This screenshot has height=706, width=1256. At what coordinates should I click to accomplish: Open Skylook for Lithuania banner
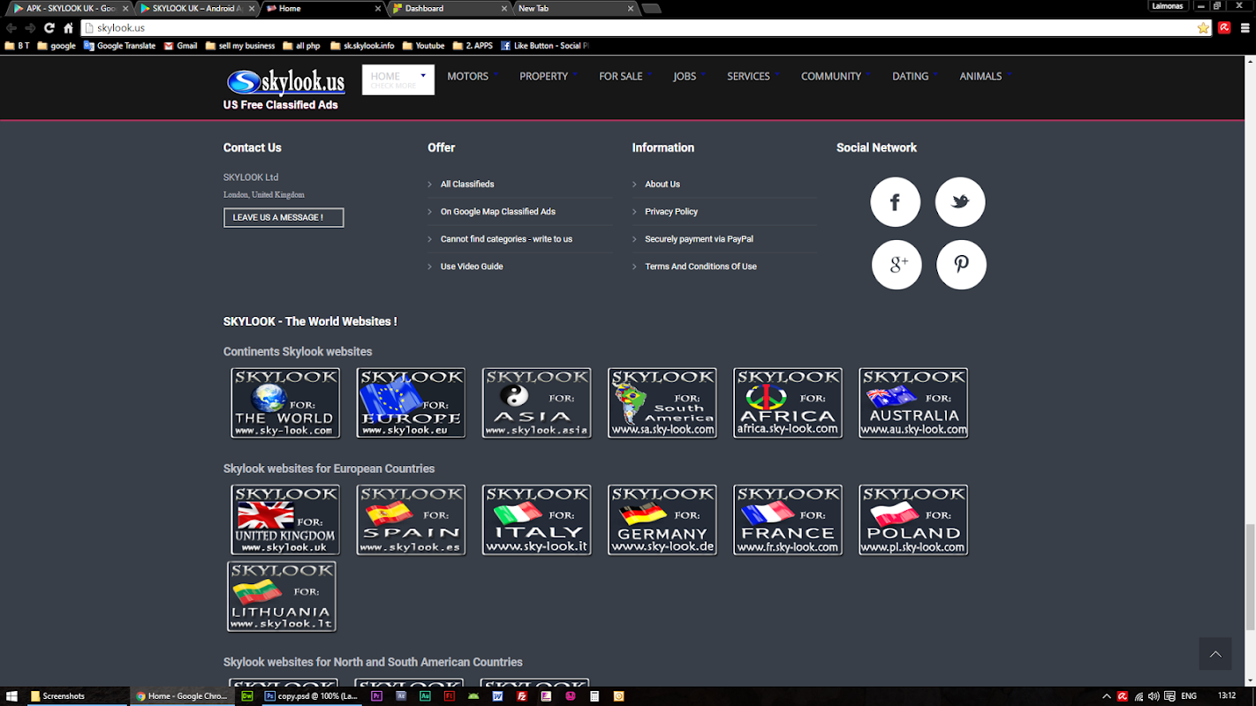click(x=282, y=597)
